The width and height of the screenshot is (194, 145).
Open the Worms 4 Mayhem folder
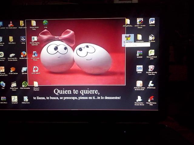pyautogui.click(x=36, y=86)
